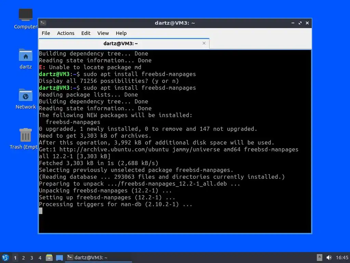The height and width of the screenshot is (263, 350).
Task: Click the 'E: Unable to locate package md' line
Action: 90,67
